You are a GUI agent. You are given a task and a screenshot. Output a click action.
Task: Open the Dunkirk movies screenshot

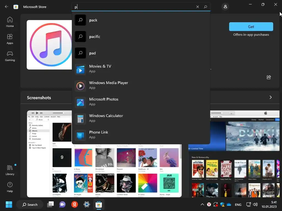coord(234,154)
